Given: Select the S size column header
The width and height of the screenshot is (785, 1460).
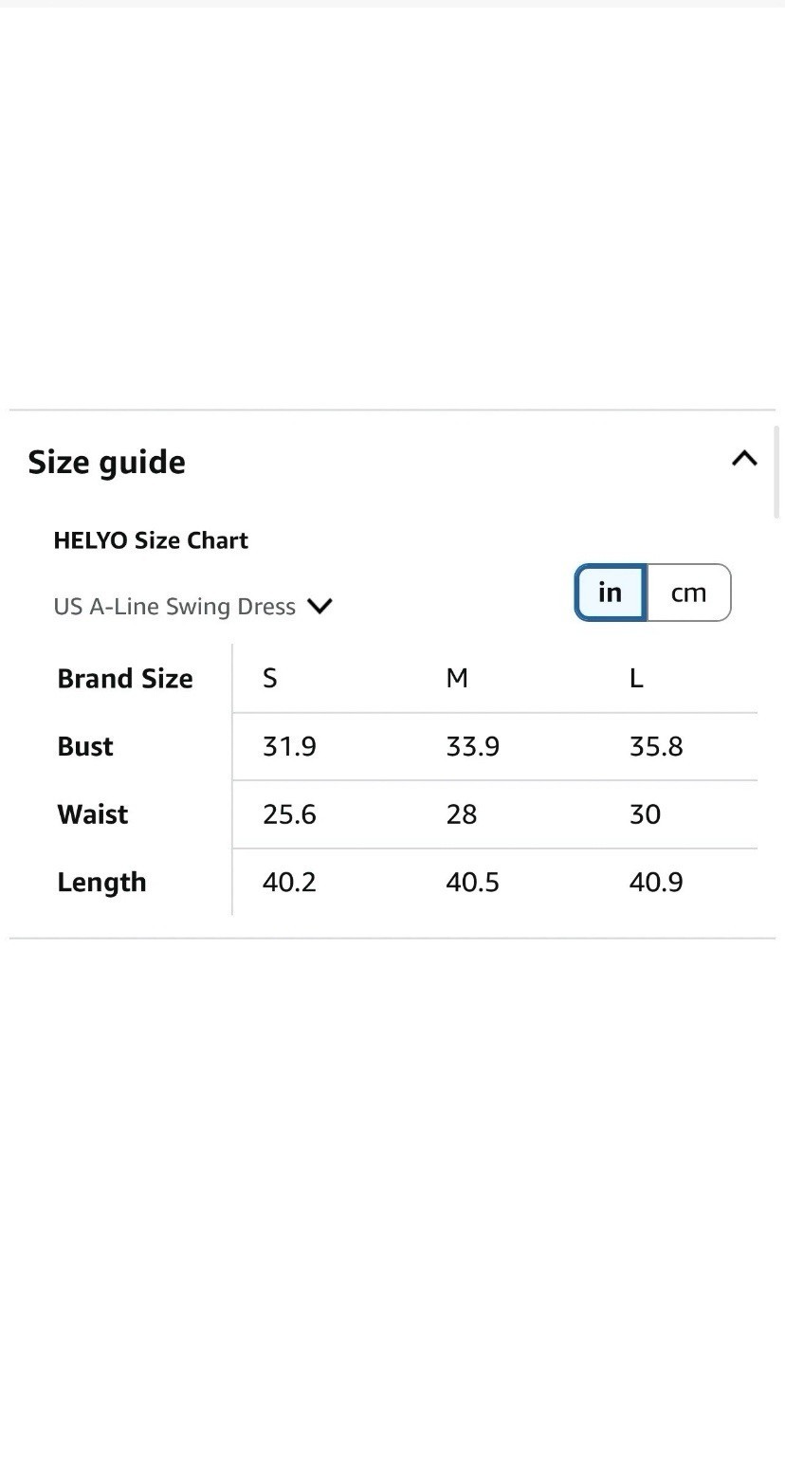Looking at the screenshot, I should [x=270, y=678].
